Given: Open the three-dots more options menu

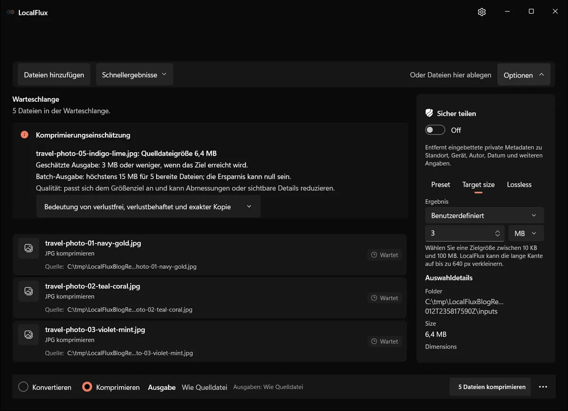Looking at the screenshot, I should (543, 387).
